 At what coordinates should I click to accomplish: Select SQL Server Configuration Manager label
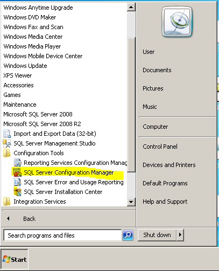click(x=69, y=172)
